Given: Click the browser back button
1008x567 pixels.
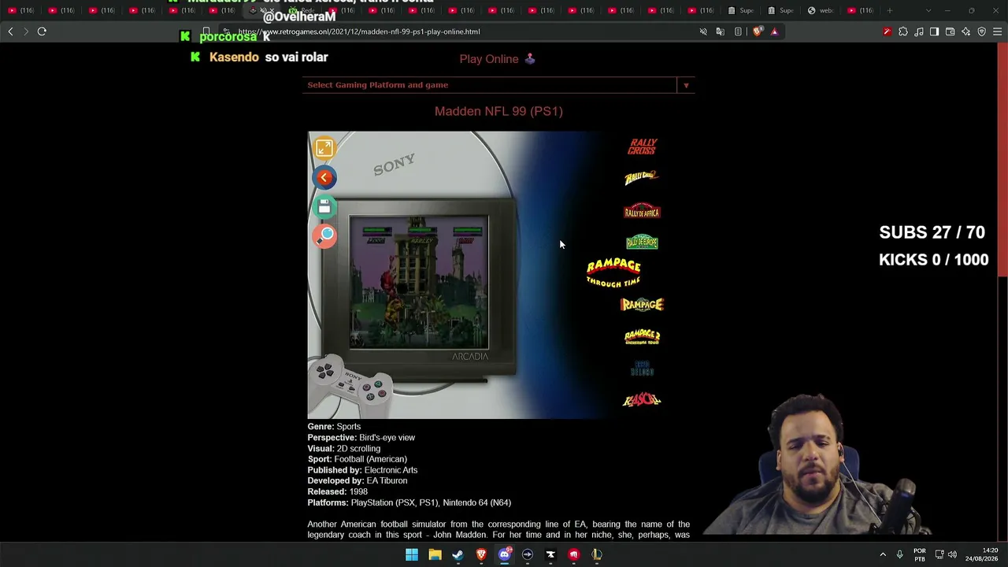Looking at the screenshot, I should tap(10, 31).
